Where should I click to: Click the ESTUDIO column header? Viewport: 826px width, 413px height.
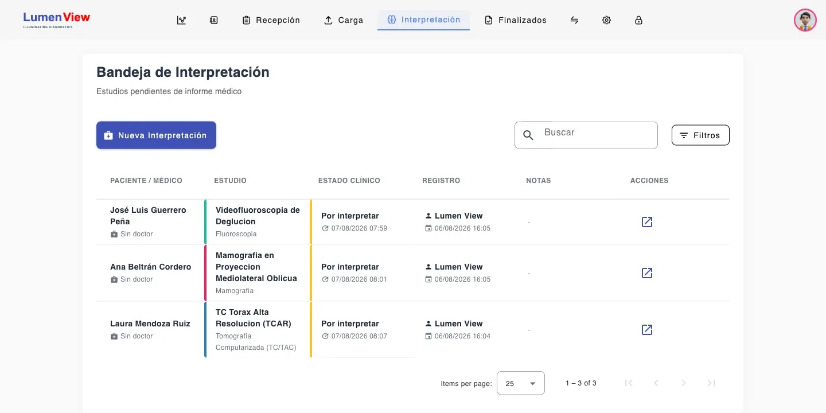pyautogui.click(x=230, y=181)
